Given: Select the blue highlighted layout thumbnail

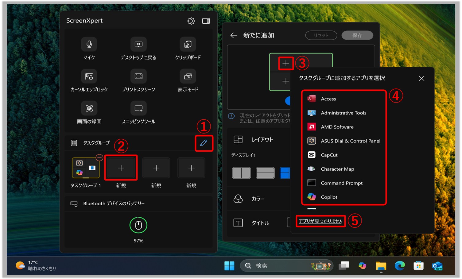Looking at the screenshot, I should (285, 173).
